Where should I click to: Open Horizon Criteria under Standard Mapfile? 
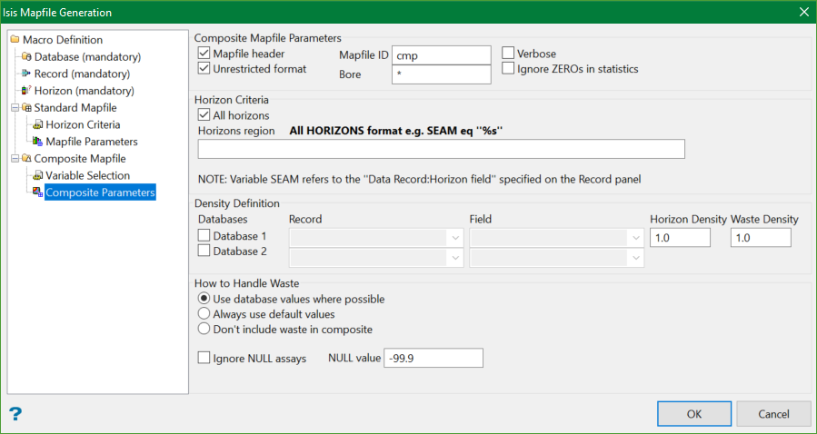(83, 124)
